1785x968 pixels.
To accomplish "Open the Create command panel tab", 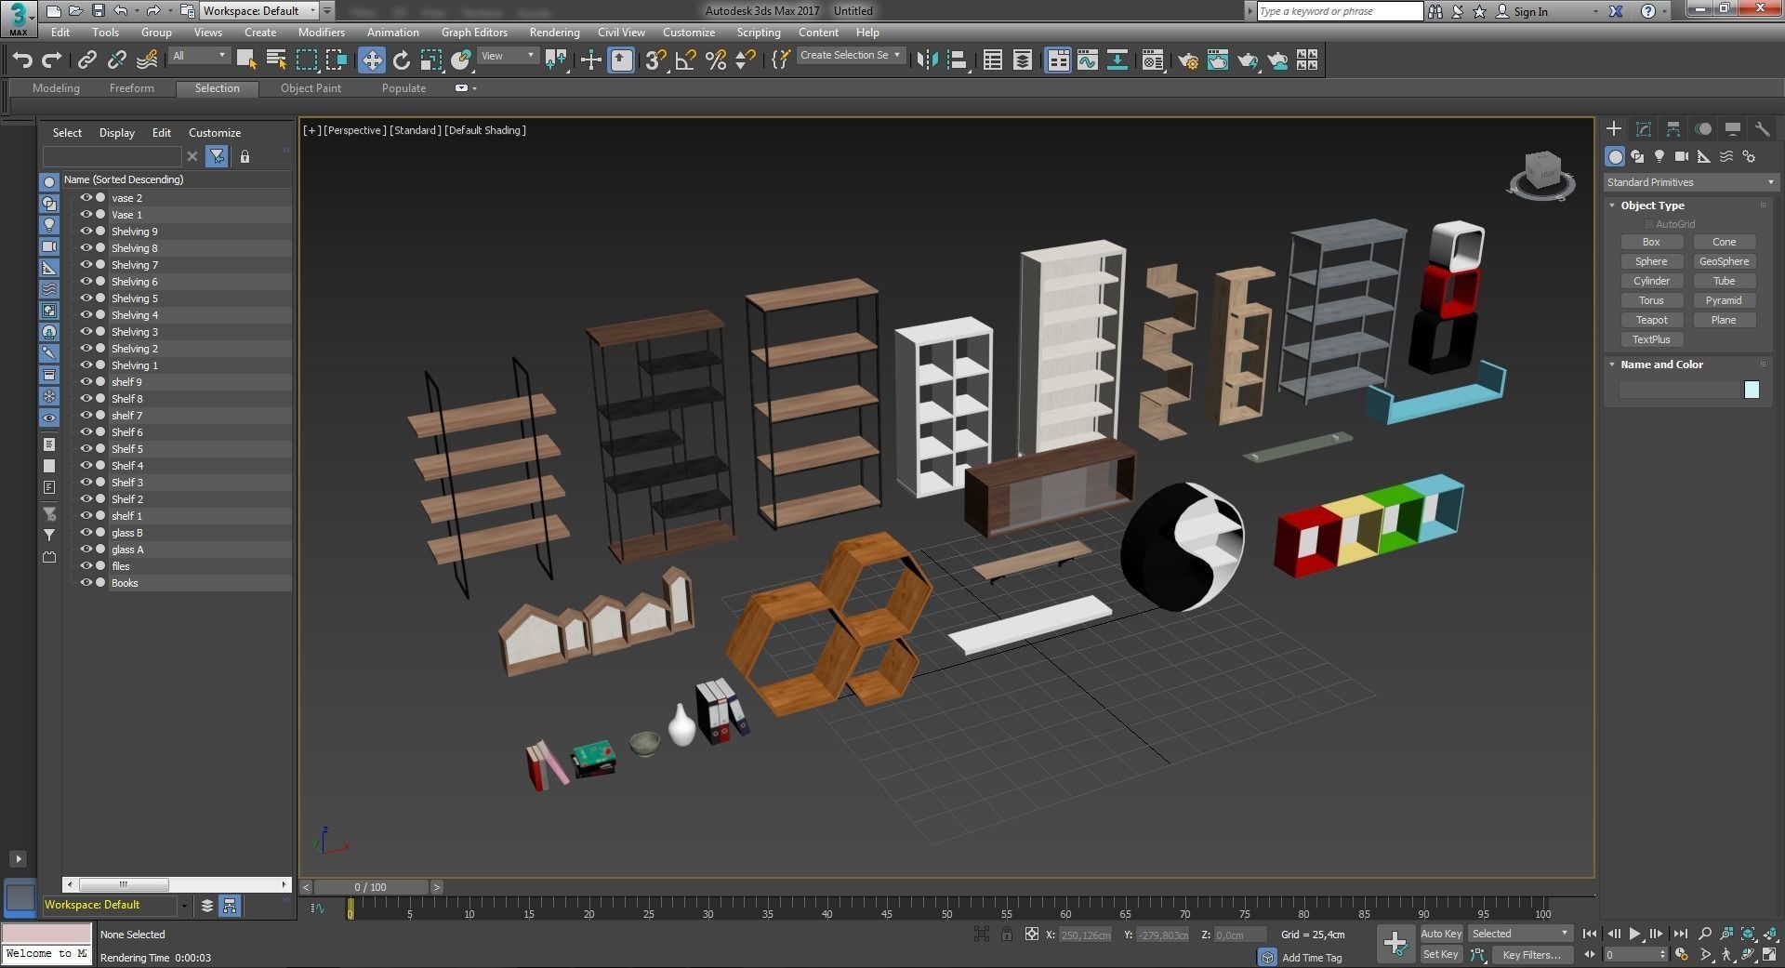I will click(x=1614, y=129).
